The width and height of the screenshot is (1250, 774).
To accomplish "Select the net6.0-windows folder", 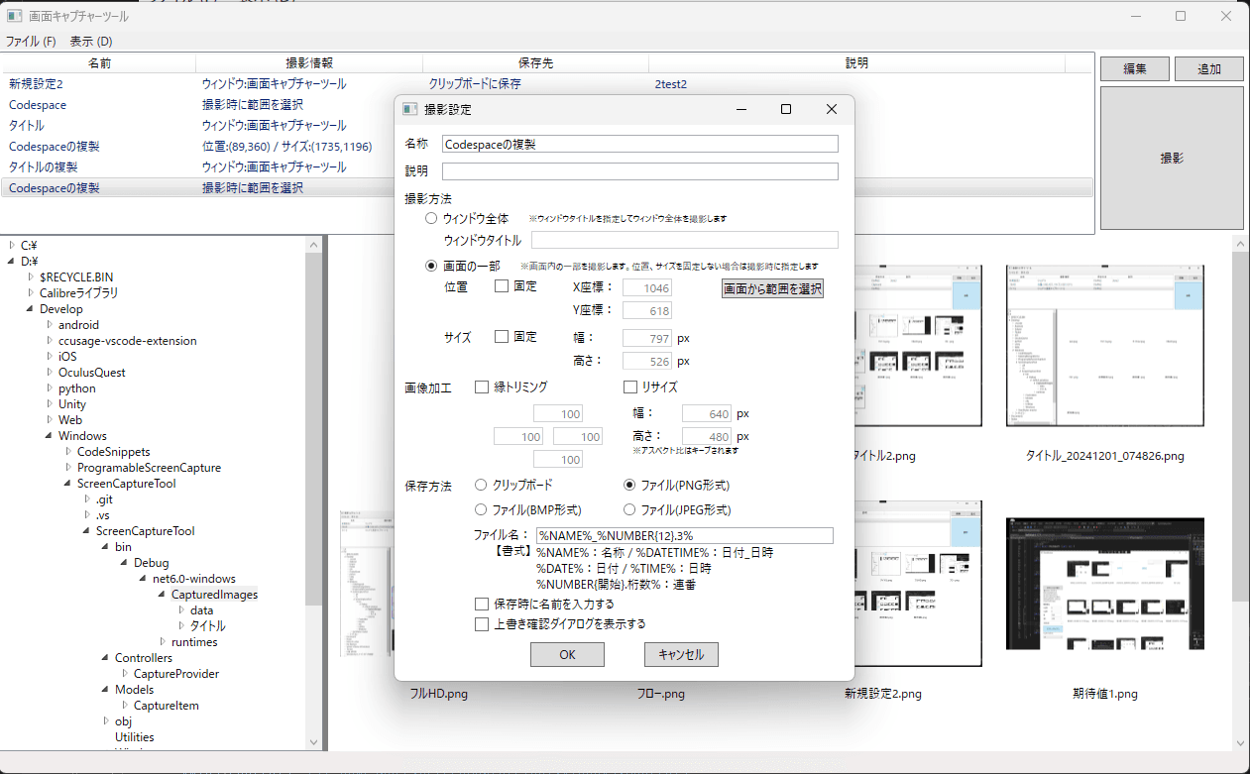I will pos(193,578).
